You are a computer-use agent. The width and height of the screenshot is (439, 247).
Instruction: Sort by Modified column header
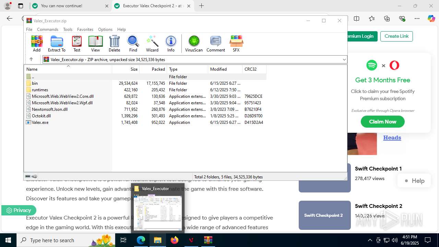225,69
